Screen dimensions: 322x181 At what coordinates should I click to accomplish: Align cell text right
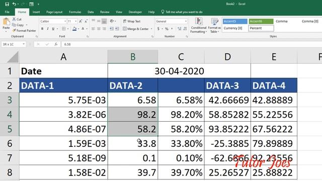[104, 29]
